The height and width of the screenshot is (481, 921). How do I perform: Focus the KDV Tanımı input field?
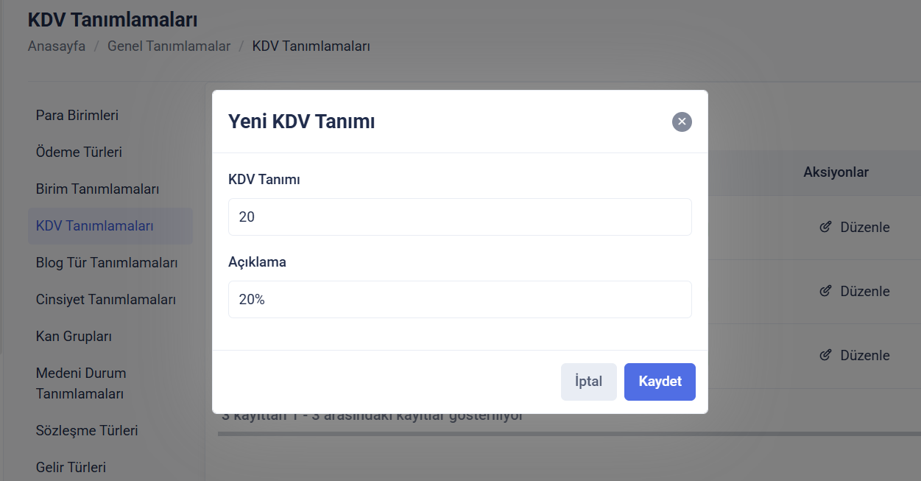pos(459,217)
